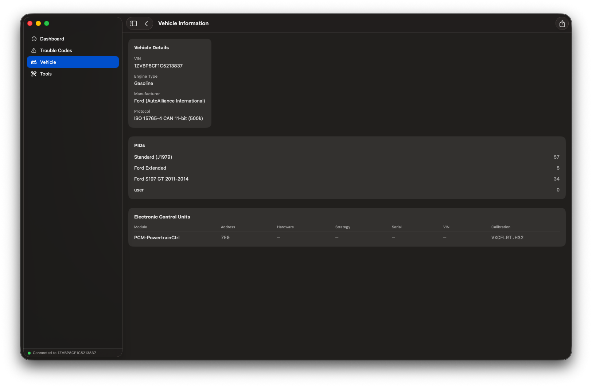
Task: Click the Tools wrench icon
Action: [x=34, y=74]
